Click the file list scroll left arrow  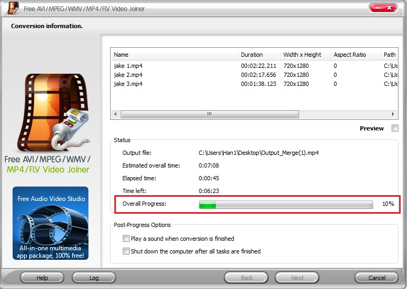115,114
